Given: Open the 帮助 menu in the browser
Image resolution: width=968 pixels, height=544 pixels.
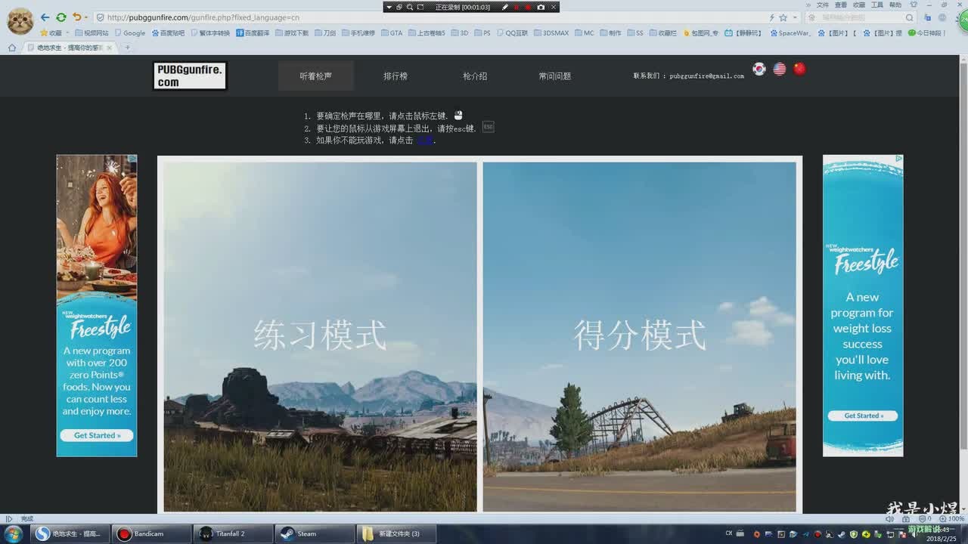Looking at the screenshot, I should pos(895,5).
